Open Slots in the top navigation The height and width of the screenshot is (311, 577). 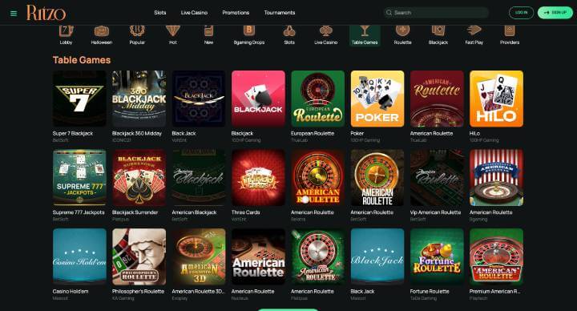coord(160,13)
